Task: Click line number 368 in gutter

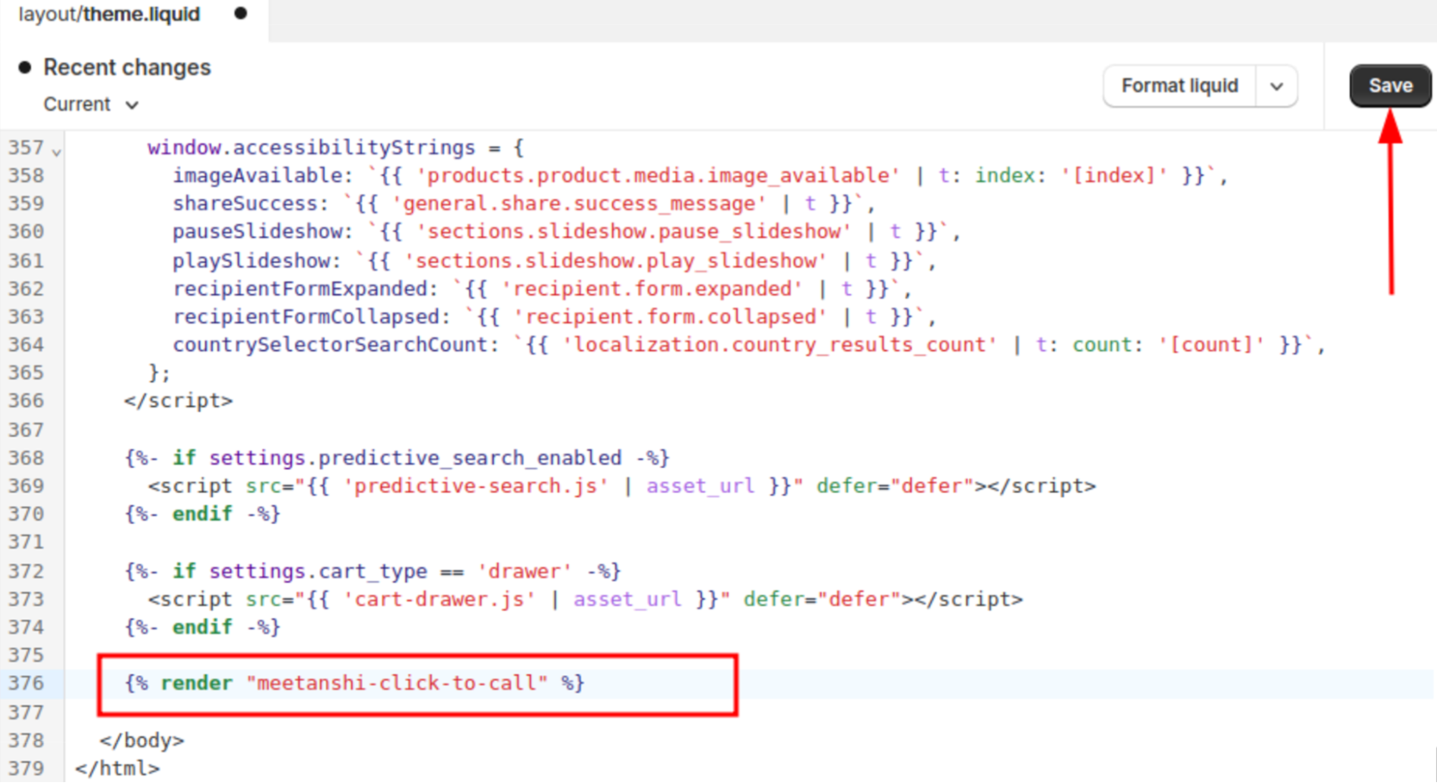Action: [27, 458]
